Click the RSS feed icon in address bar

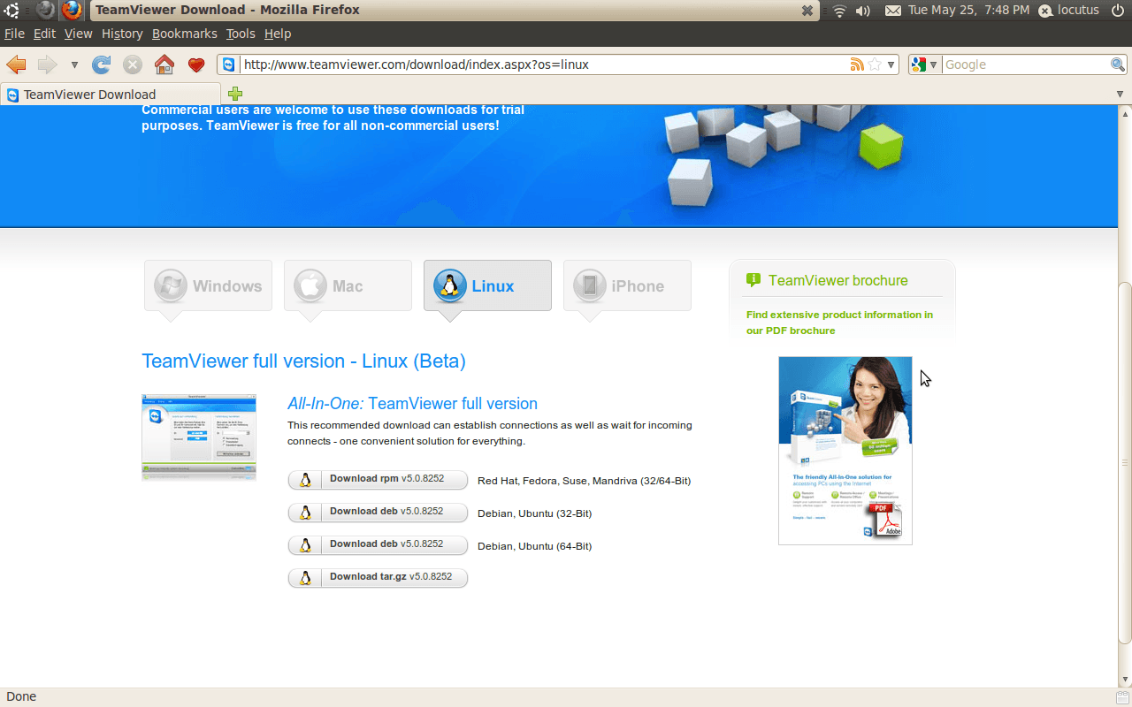(856, 65)
